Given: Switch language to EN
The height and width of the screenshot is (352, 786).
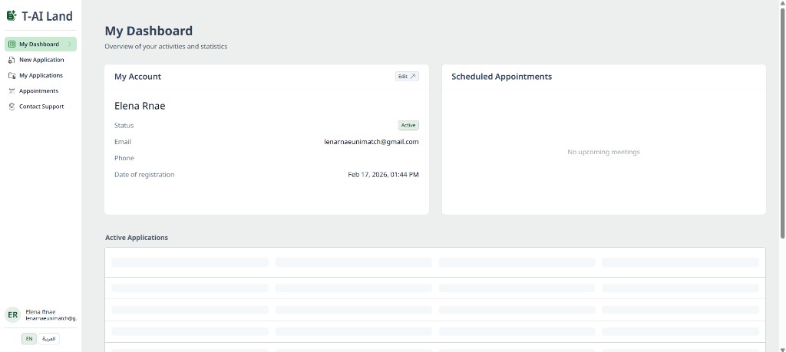Looking at the screenshot, I should [x=29, y=339].
